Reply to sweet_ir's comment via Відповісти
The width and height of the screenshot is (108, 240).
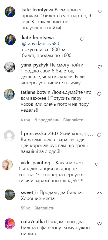tap(44, 208)
